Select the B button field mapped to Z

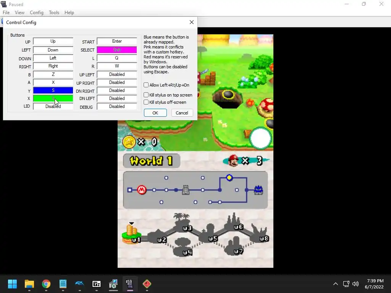tap(53, 74)
